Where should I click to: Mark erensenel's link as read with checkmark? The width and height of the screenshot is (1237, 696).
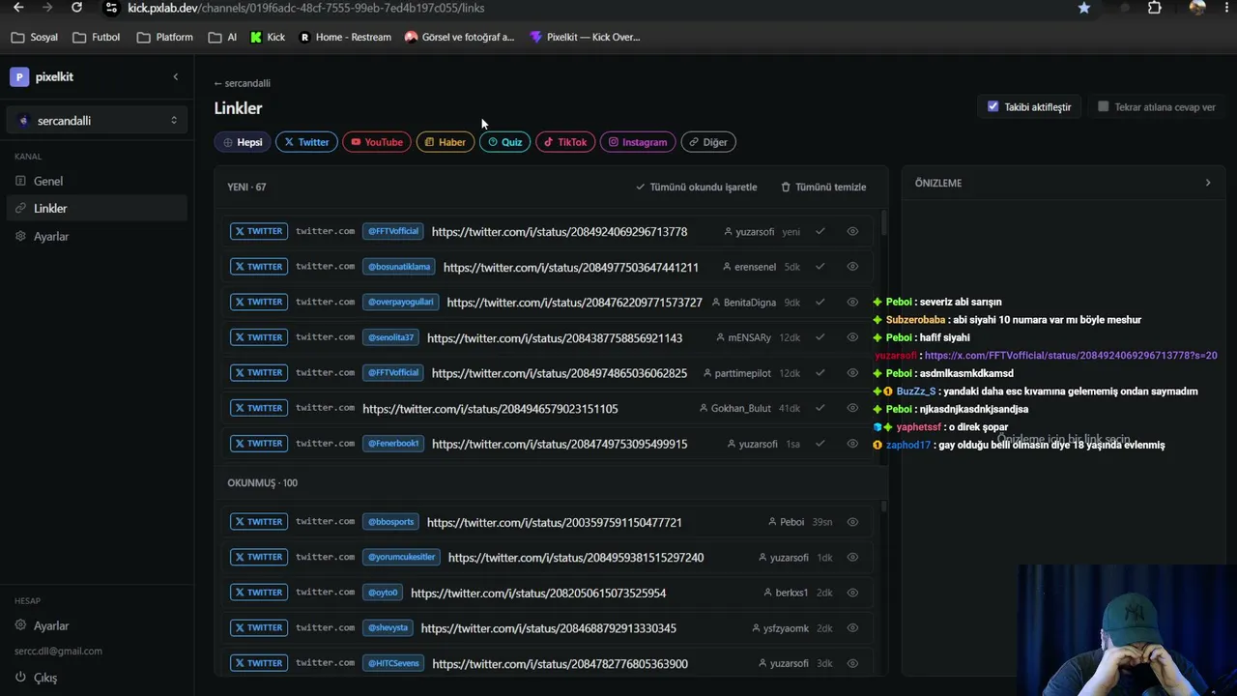point(820,267)
